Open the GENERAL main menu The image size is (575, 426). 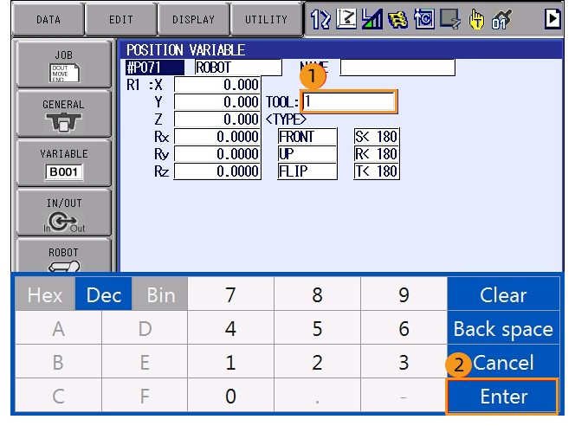click(63, 114)
